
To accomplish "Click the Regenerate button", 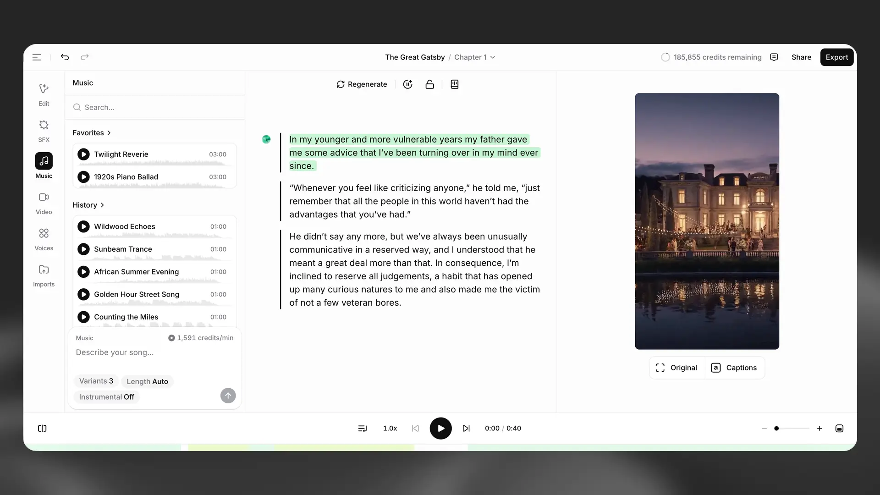I will pos(362,84).
